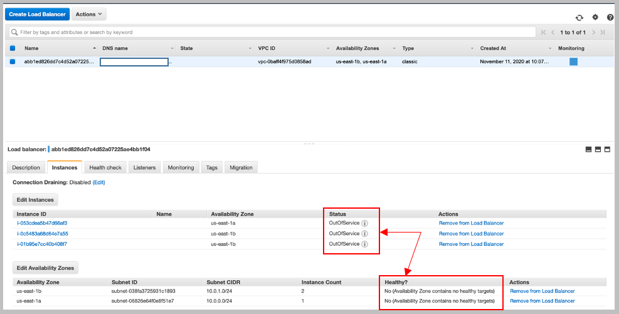Remove instance i-053cdea5b47d66af3 from Load Balancer
Viewport: 619px width, 314px height.
point(471,223)
